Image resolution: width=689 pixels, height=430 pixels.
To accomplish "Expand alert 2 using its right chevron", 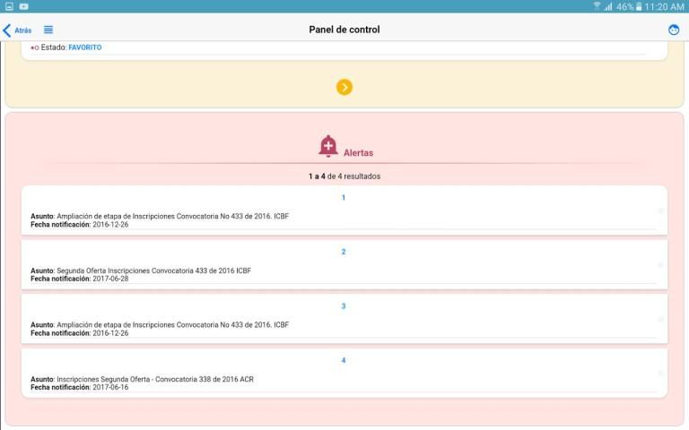I will coord(660,265).
